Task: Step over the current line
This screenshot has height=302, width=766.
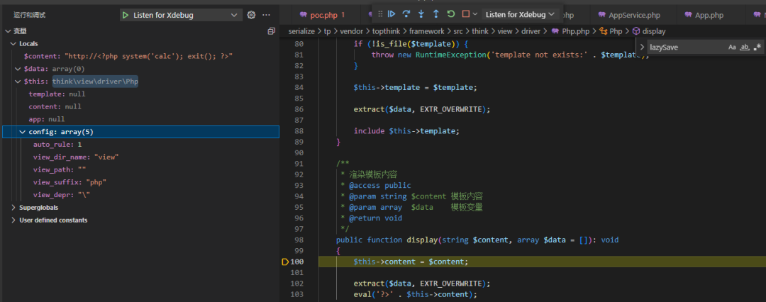Action: pos(406,14)
